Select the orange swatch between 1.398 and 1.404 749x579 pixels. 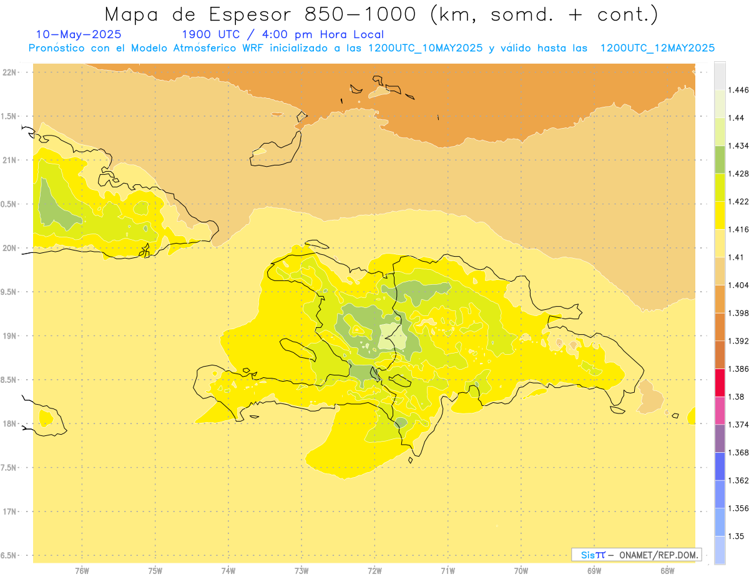720,299
